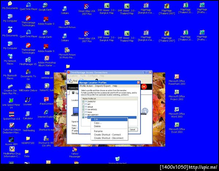Open NetMeeting desktop icon
The width and height of the screenshot is (219, 171).
pos(29,126)
